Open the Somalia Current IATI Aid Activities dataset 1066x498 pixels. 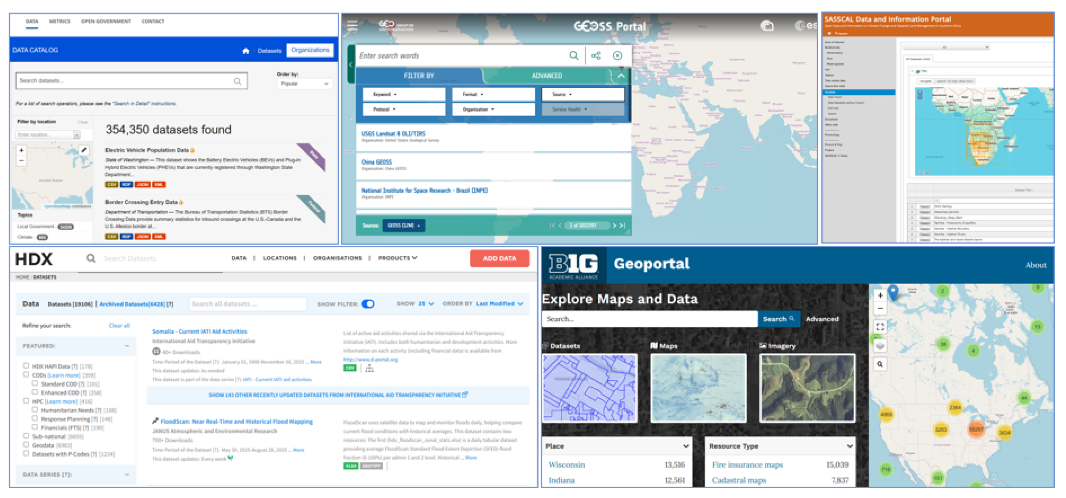click(200, 332)
